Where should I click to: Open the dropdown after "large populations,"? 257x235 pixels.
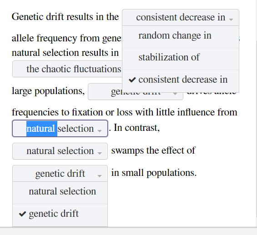136,92
